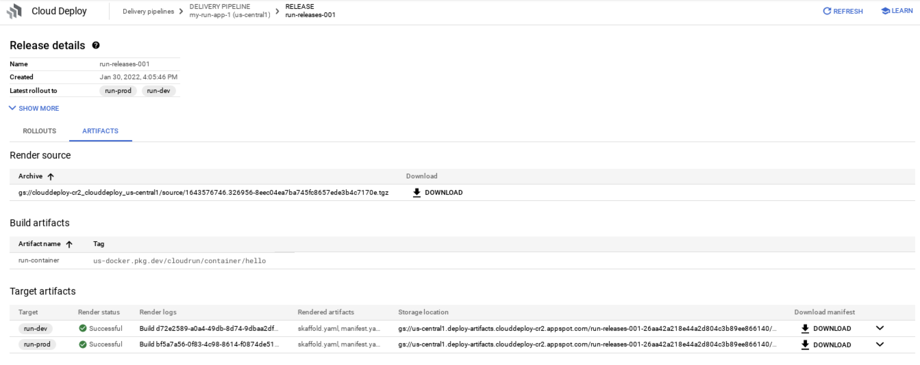The image size is (920, 365).
Task: Click us-docker.pkg.dev/cloudrun/container/hello tag
Action: pos(179,261)
